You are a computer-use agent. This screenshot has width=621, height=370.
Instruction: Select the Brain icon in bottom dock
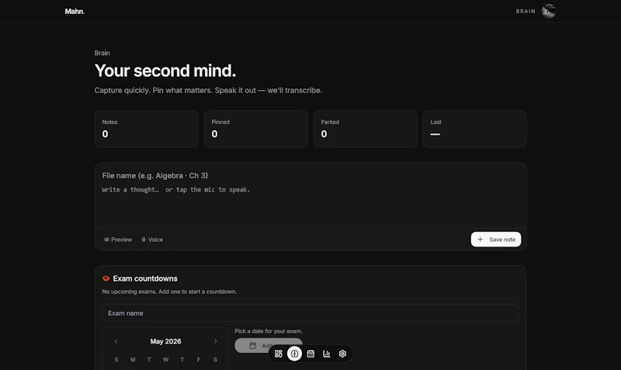294,354
